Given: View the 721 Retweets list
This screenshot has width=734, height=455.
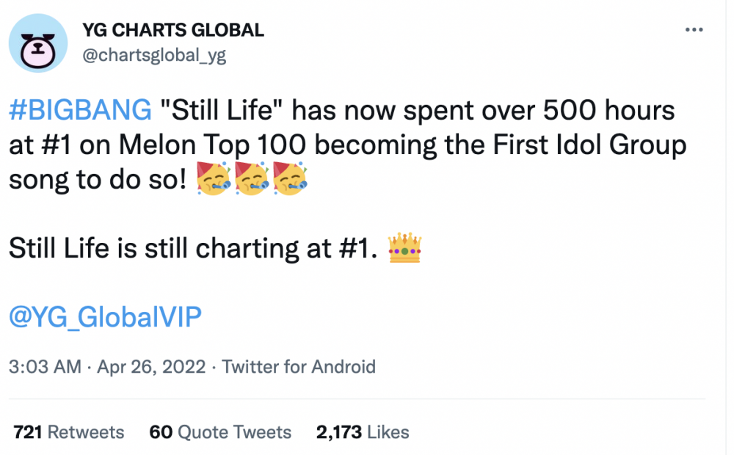Looking at the screenshot, I should point(69,432).
